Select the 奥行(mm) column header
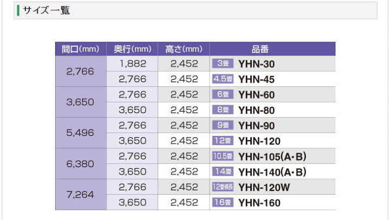 point(132,49)
